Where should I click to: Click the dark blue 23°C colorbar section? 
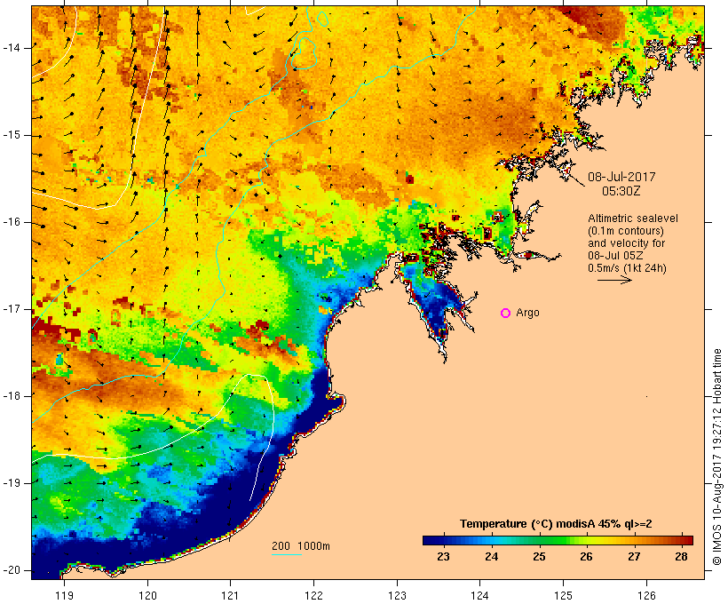[x=443, y=540]
